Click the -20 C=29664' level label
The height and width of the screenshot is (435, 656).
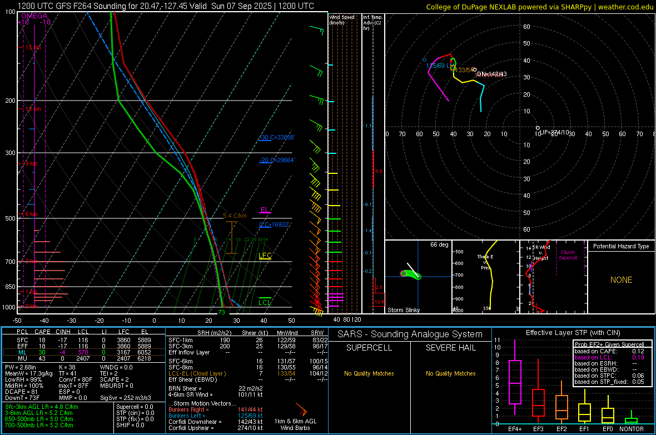coord(276,160)
